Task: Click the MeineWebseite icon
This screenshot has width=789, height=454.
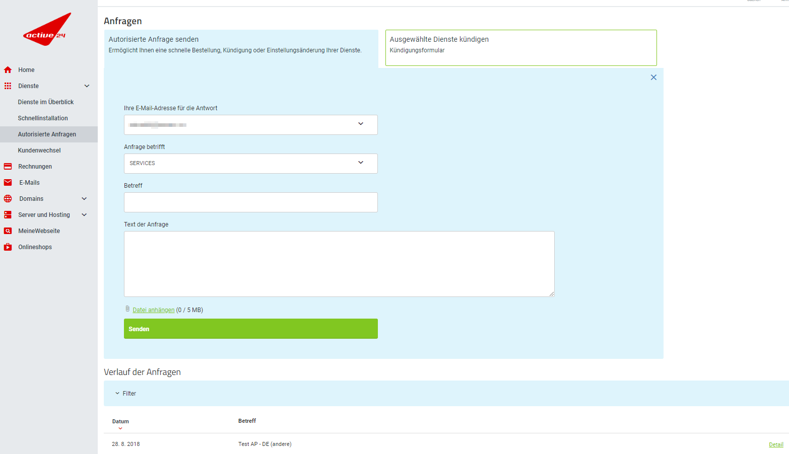Action: (x=8, y=231)
